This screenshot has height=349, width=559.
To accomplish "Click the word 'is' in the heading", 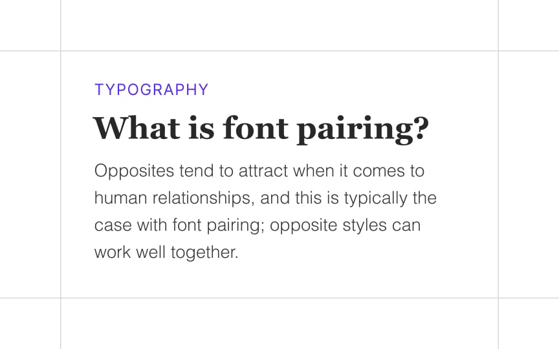I will pyautogui.click(x=201, y=127).
